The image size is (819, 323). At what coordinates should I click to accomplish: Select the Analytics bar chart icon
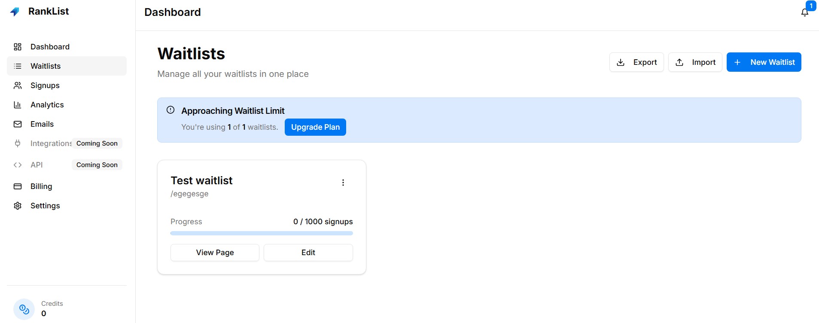(x=18, y=105)
